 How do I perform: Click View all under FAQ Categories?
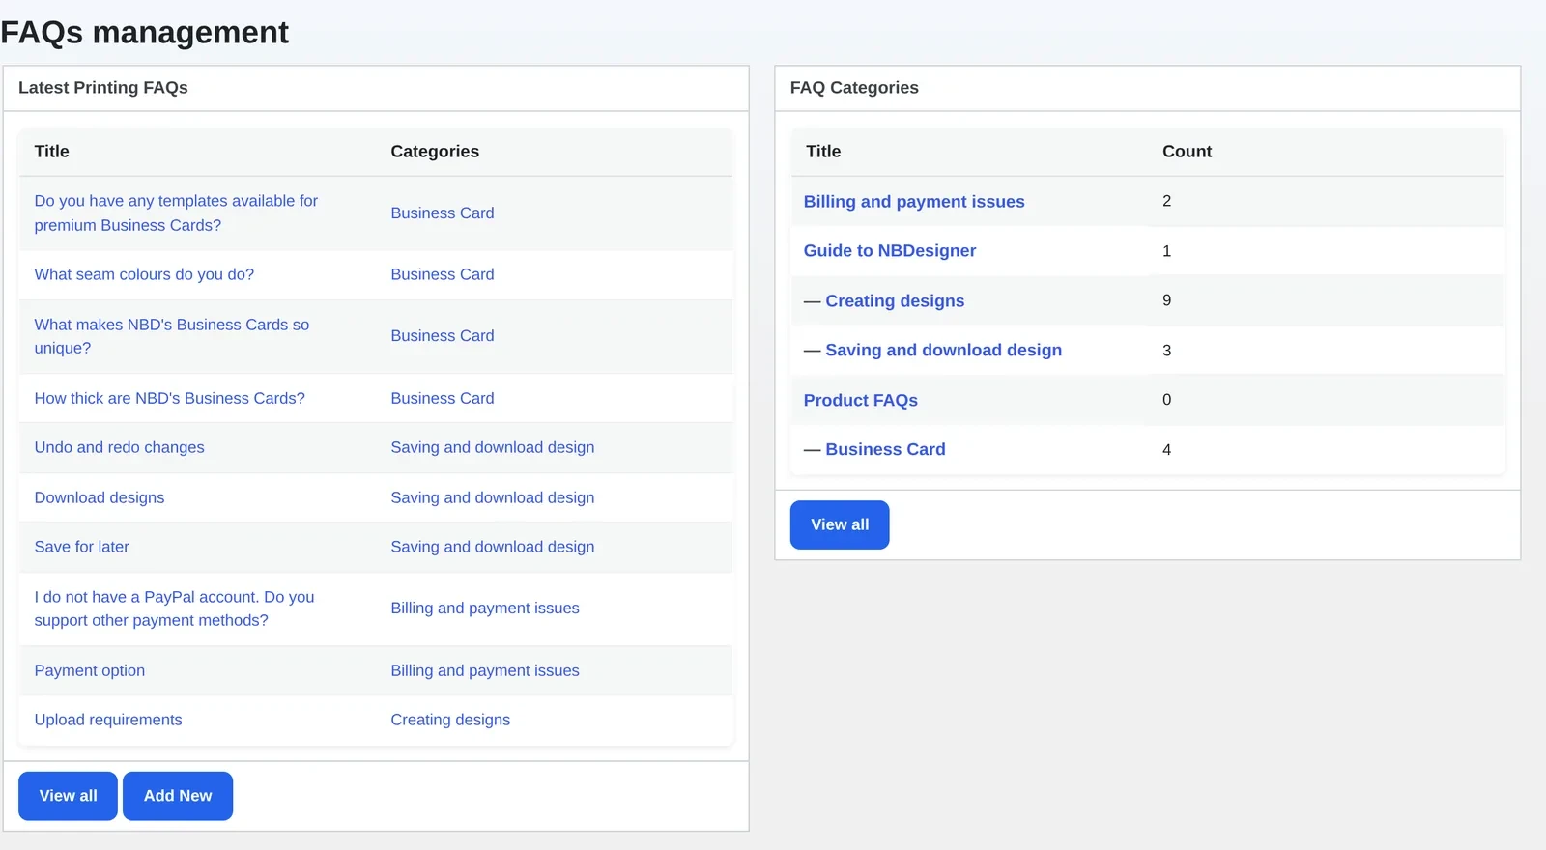coord(840,524)
